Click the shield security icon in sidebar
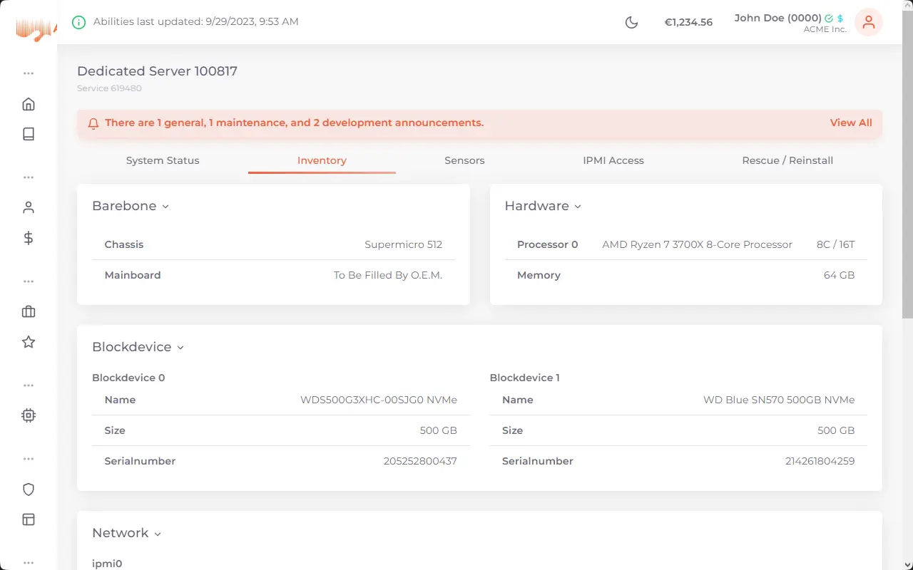This screenshot has width=913, height=570. click(x=29, y=489)
